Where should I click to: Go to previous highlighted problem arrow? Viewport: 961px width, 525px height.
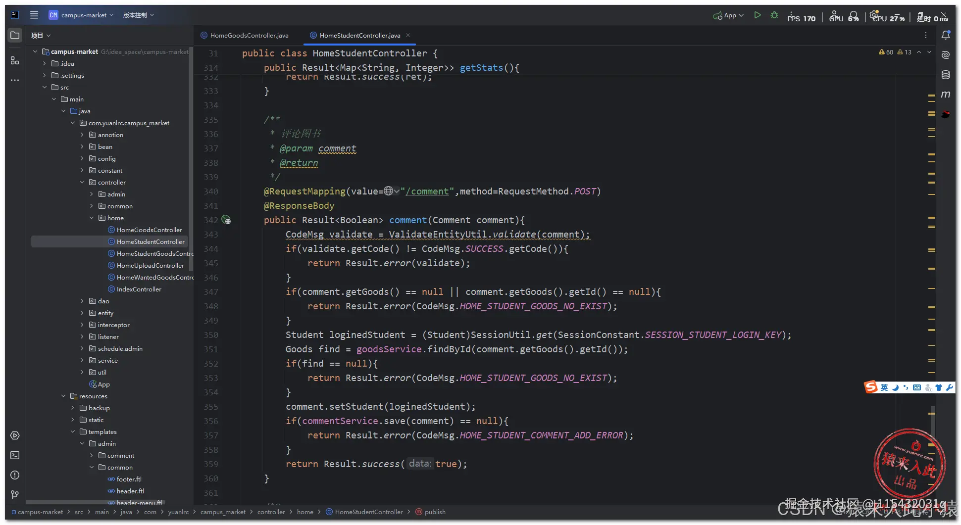919,52
